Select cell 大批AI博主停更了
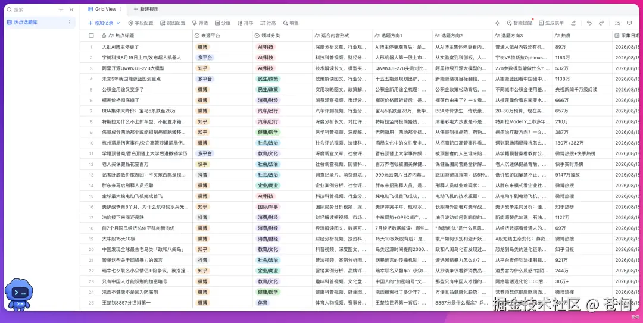 [146, 47]
